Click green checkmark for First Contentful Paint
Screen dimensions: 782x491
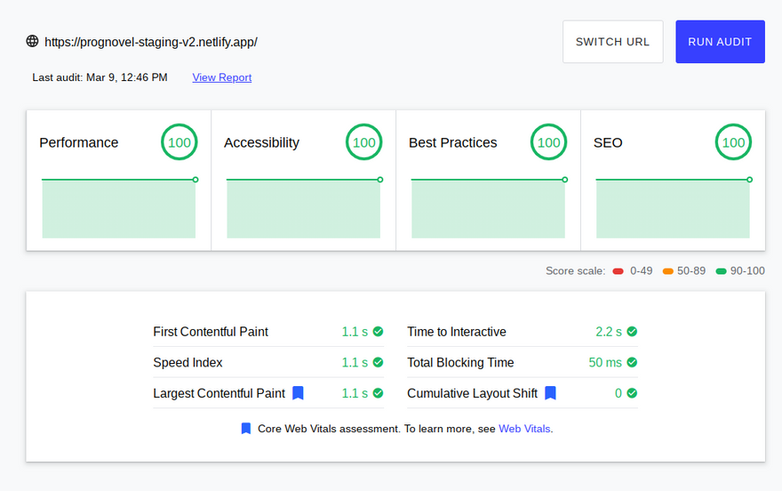coord(378,332)
